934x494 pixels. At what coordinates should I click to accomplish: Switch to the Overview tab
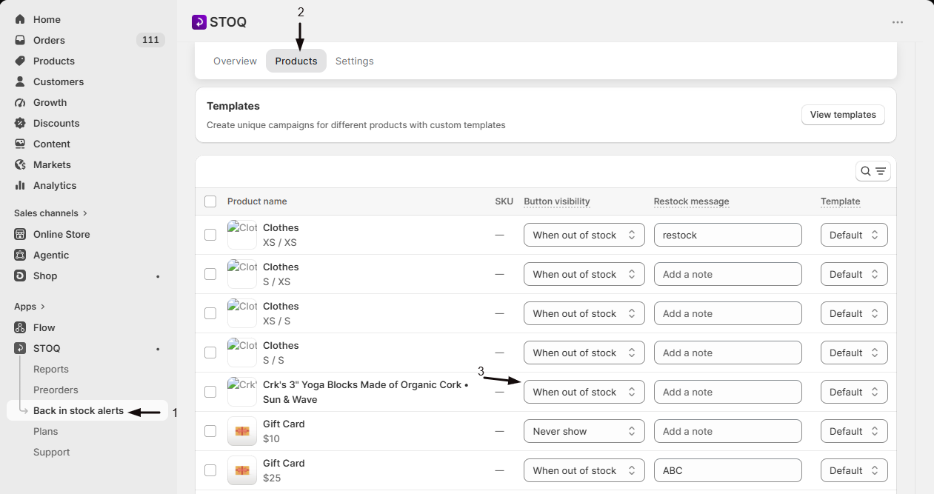tap(235, 61)
